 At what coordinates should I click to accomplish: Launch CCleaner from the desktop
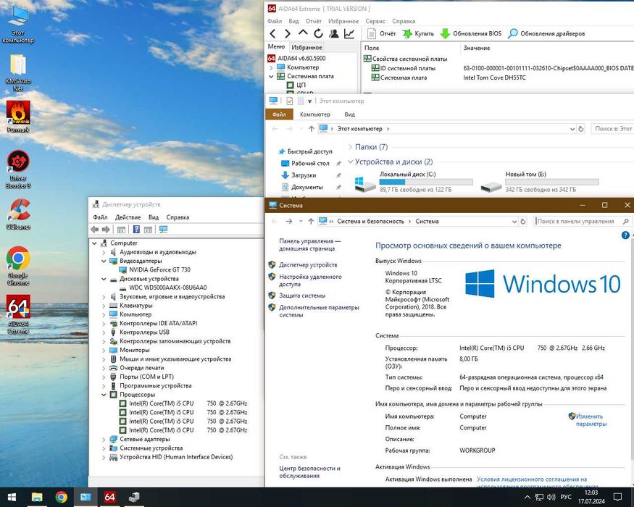click(x=18, y=214)
